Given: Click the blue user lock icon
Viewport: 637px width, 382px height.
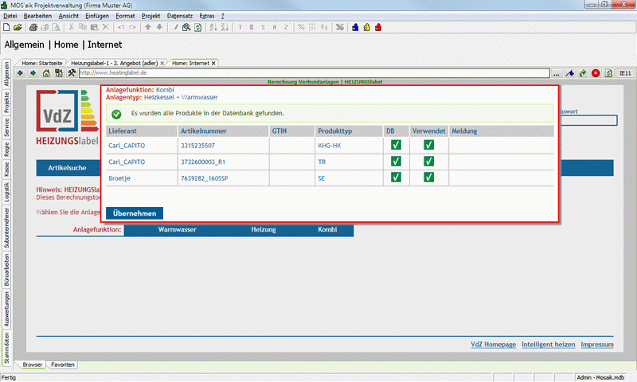Looking at the screenshot, I should click(355, 27).
